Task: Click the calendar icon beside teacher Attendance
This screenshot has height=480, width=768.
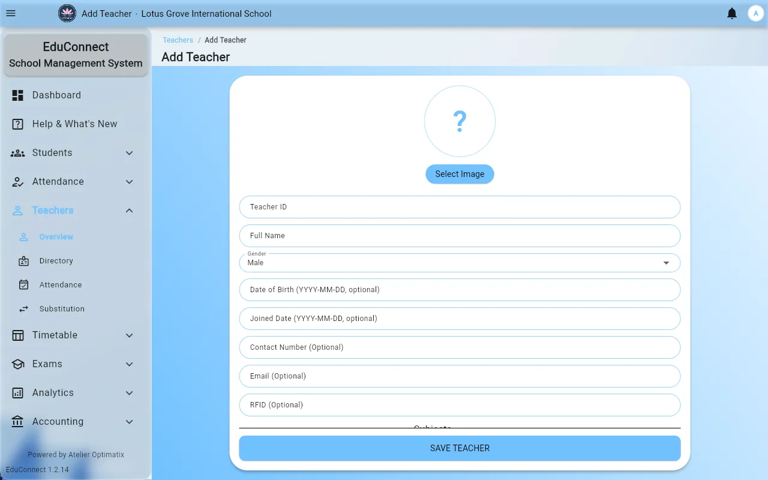Action: (24, 285)
